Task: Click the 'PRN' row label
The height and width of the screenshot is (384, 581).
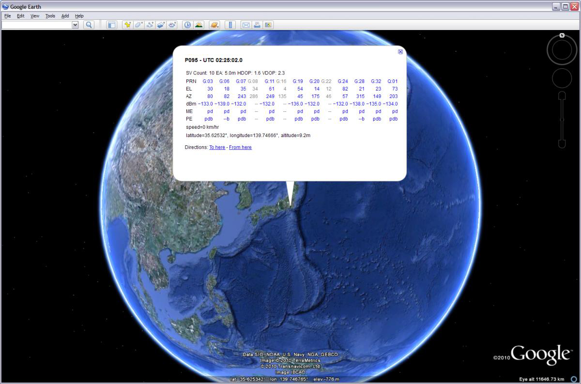Action: [191, 81]
